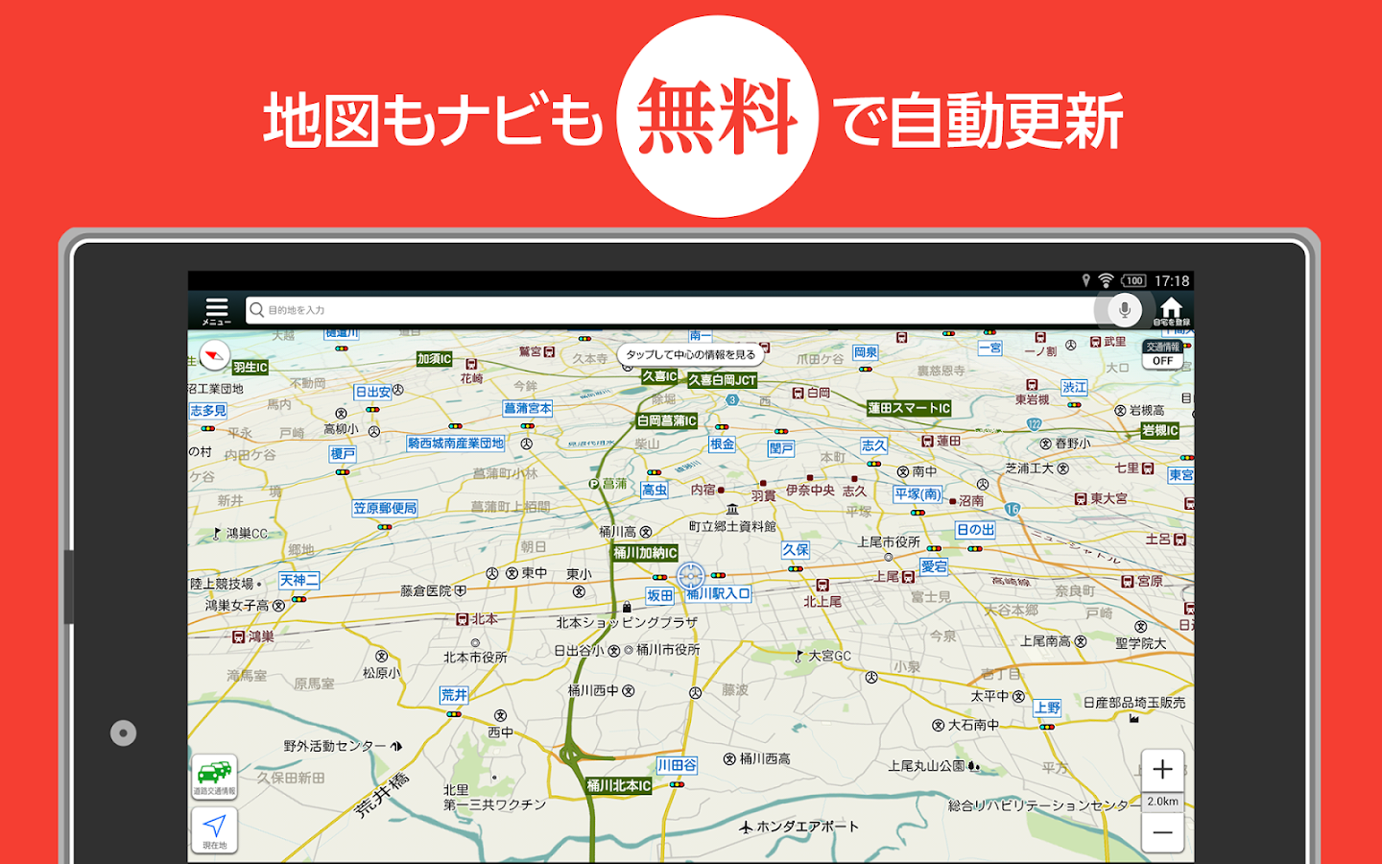The height and width of the screenshot is (864, 1382).
Task: Select the 久喜白岡JCT label
Action: click(722, 380)
